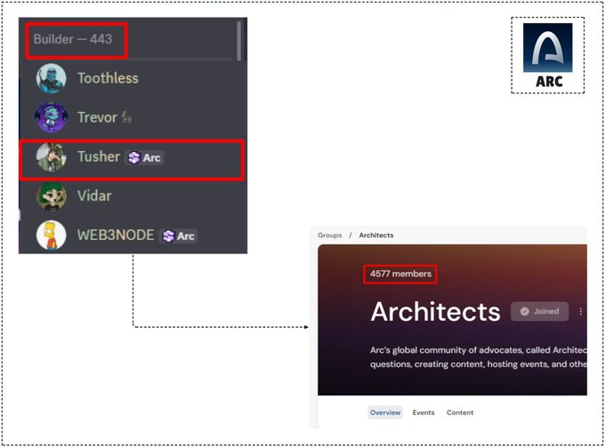This screenshot has width=605, height=447.
Task: Select the WEB3NODE member name
Action: pos(116,235)
